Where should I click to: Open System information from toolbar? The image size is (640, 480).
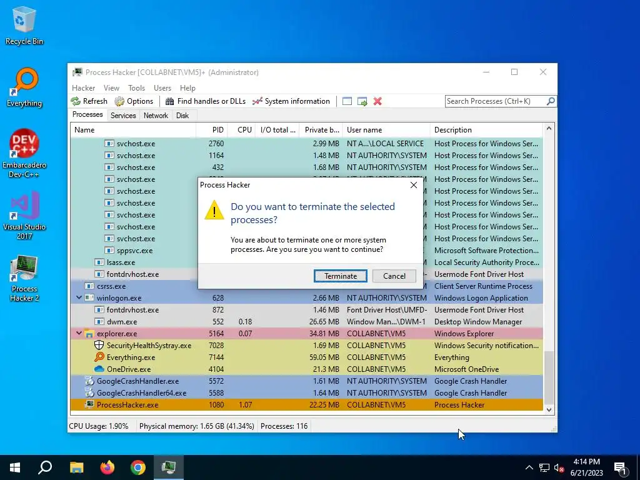(291, 101)
